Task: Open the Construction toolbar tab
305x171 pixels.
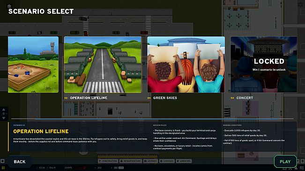Action: coord(108,161)
